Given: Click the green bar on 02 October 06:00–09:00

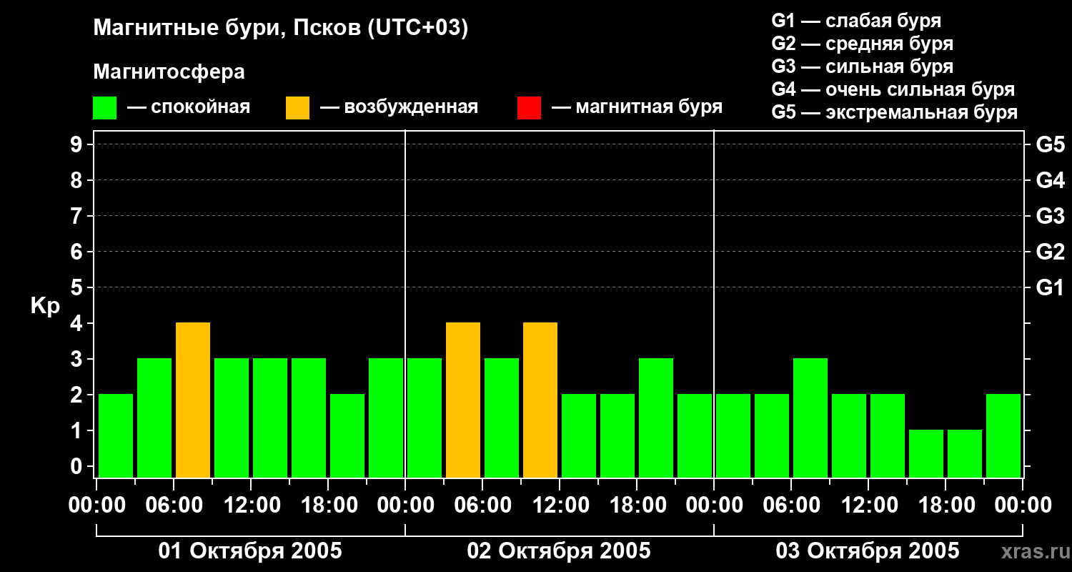Looking at the screenshot, I should coord(502,418).
